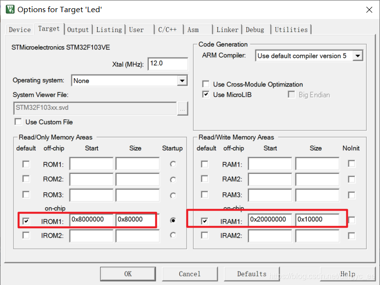Switch to the User tab
380x285 pixels.
[x=139, y=30]
